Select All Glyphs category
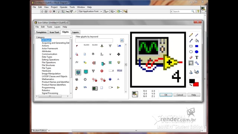The image size is (238, 134). point(46,40)
